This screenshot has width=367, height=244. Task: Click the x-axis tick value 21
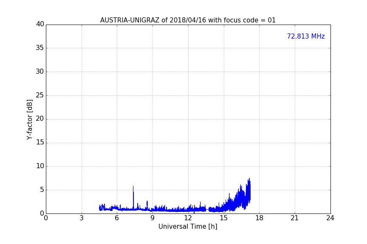[295, 218]
